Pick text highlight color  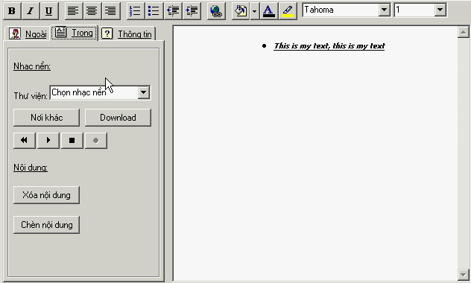pyautogui.click(x=288, y=11)
